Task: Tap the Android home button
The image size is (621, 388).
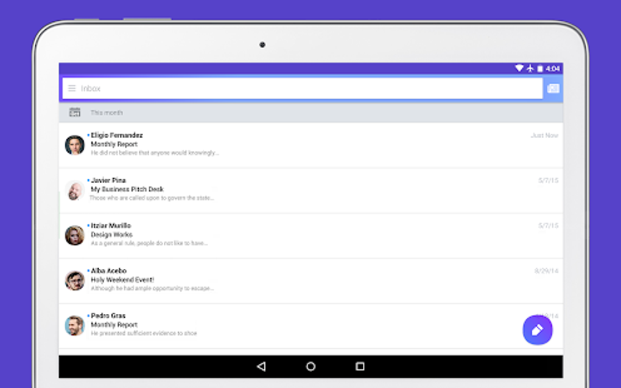Action: 311,367
